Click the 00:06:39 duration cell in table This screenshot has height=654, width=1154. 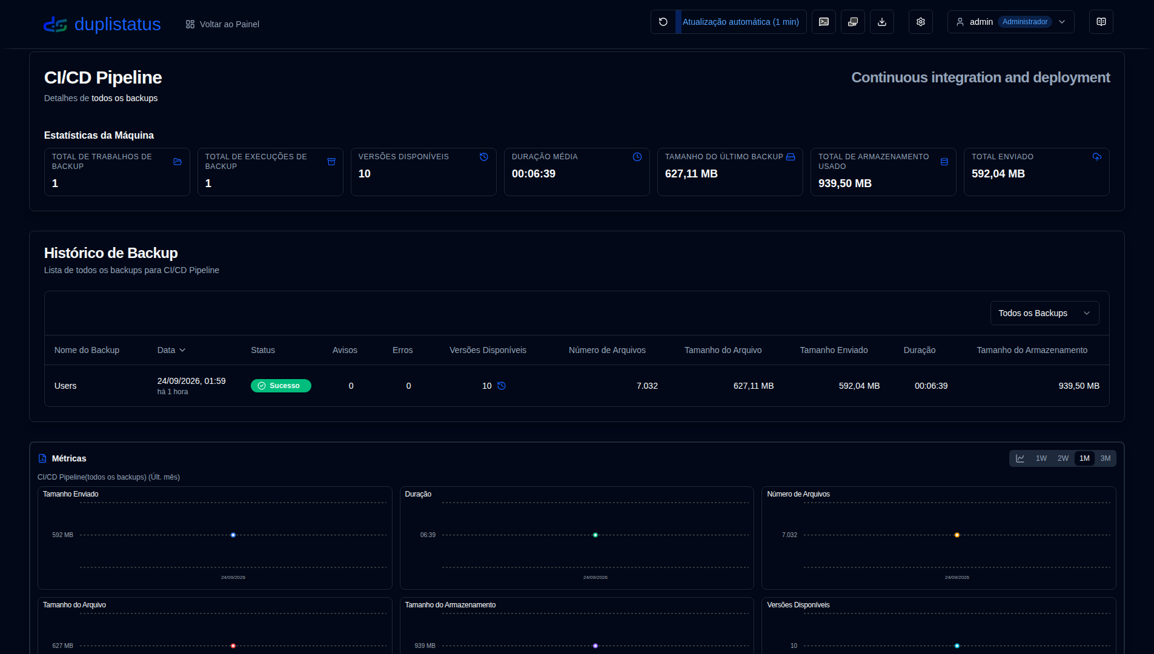tap(931, 386)
